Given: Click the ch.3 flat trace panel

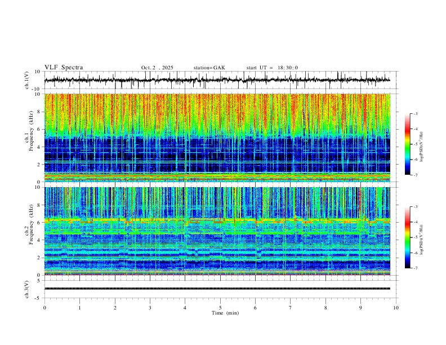Looking at the screenshot, I should click(220, 289).
